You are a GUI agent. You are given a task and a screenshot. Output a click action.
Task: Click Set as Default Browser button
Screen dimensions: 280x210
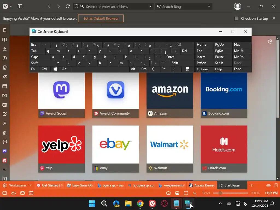pos(101,18)
